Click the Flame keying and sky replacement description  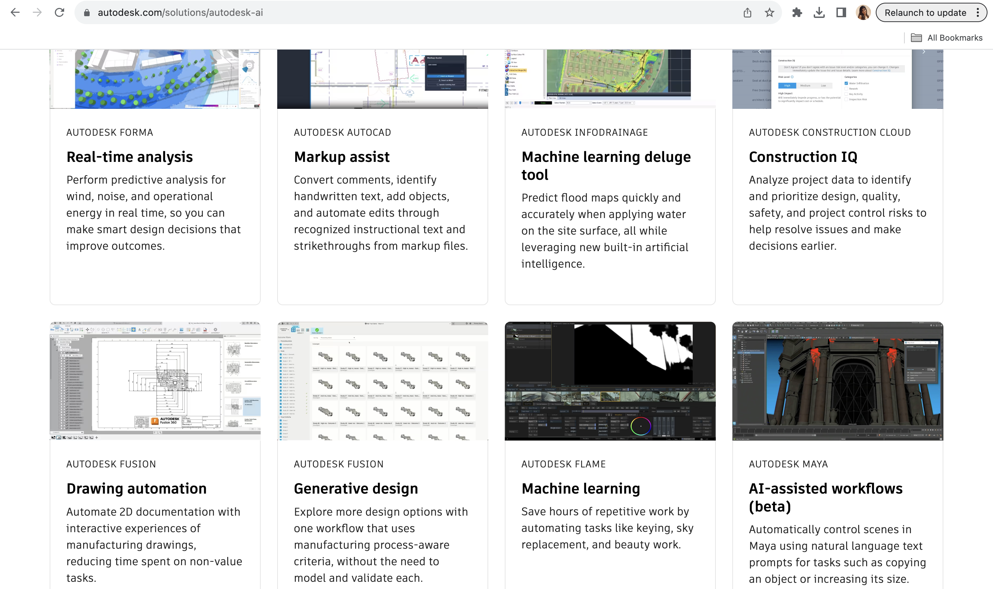coord(608,528)
